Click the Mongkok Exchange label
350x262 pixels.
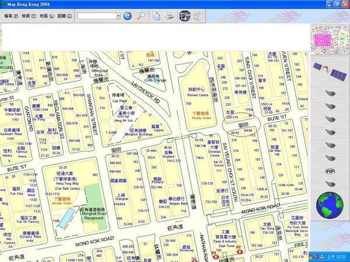(138, 134)
